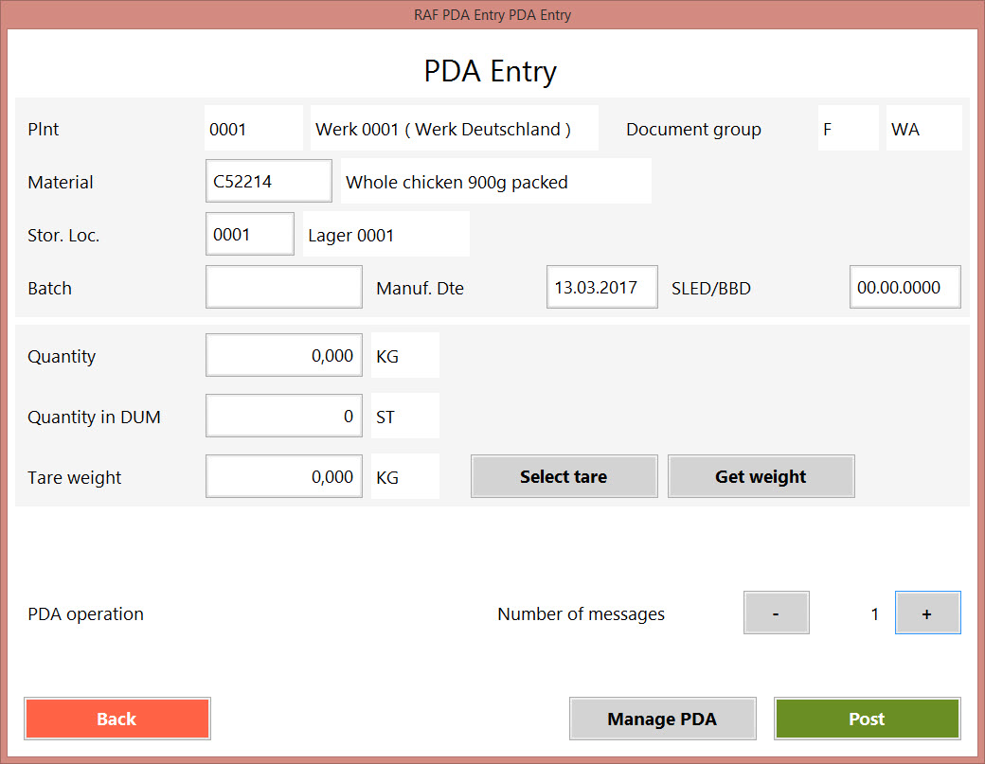Click the Stor. Loc. field

(249, 234)
